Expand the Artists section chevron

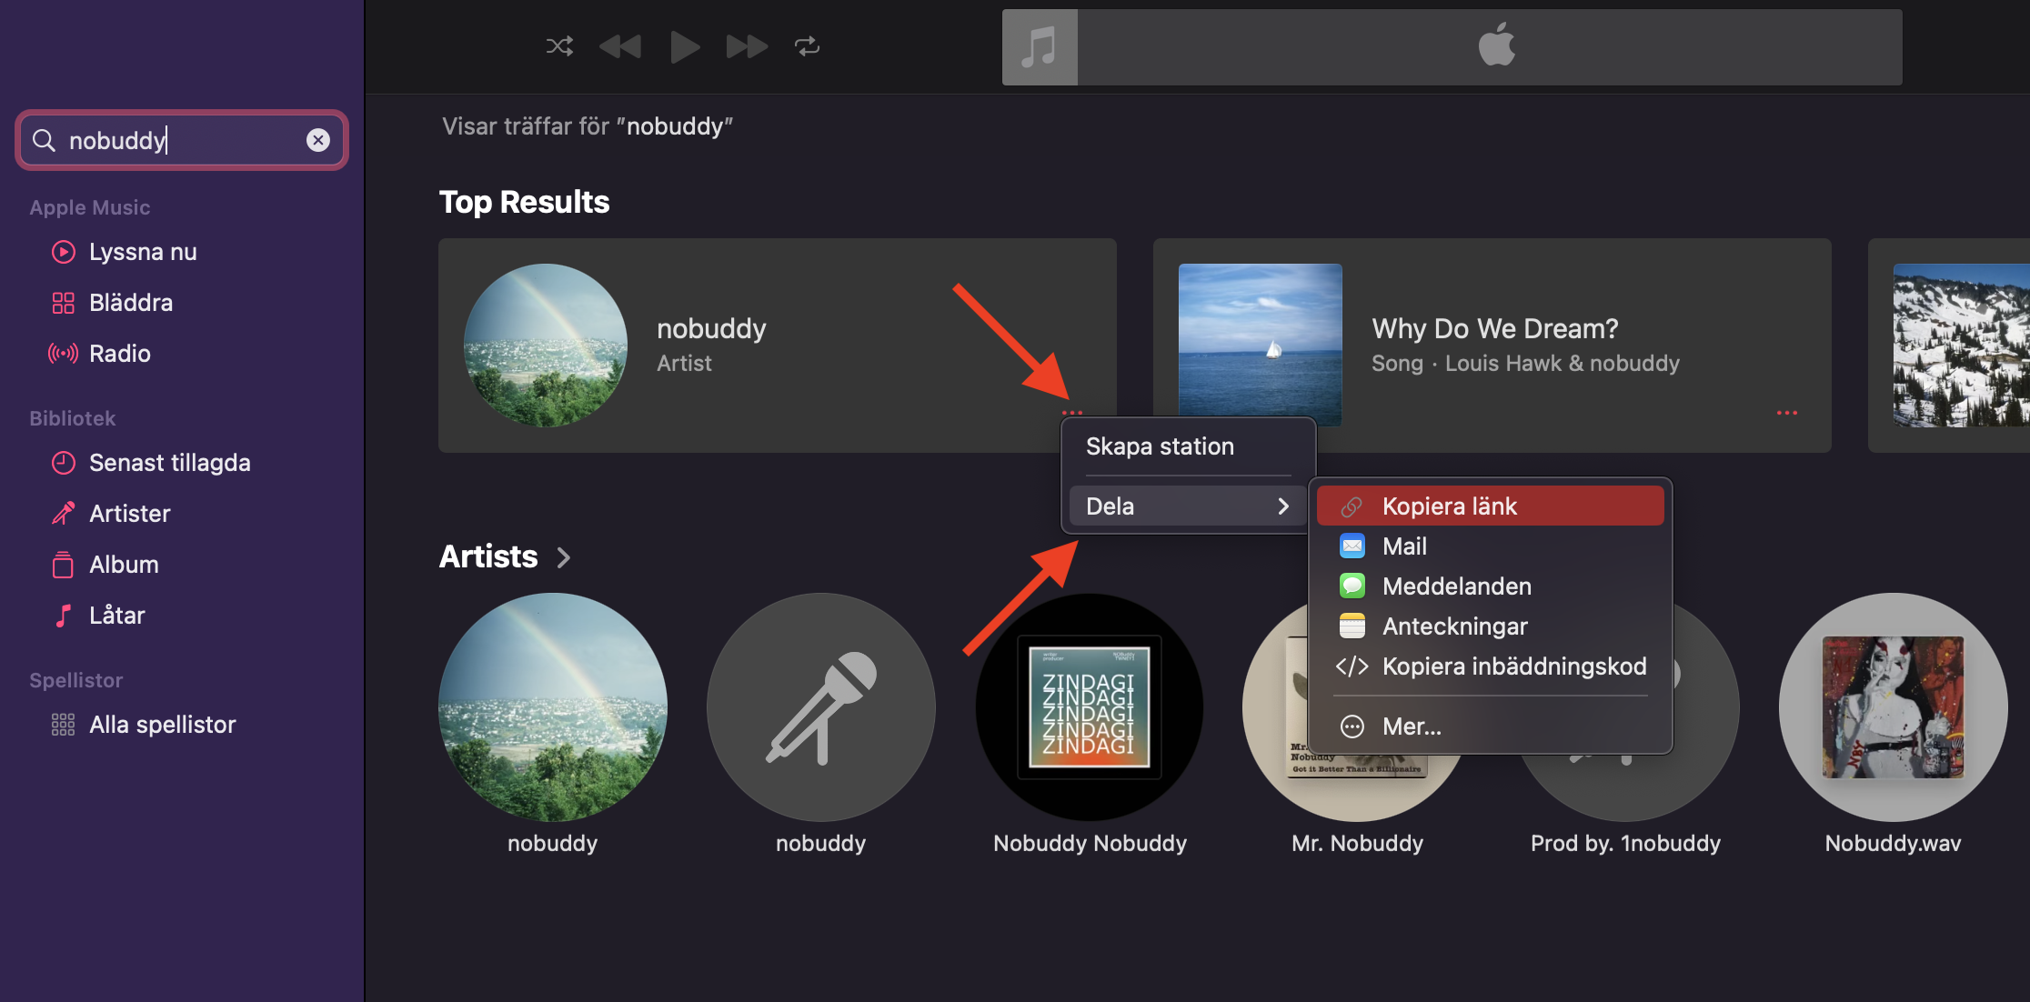pyautogui.click(x=563, y=557)
